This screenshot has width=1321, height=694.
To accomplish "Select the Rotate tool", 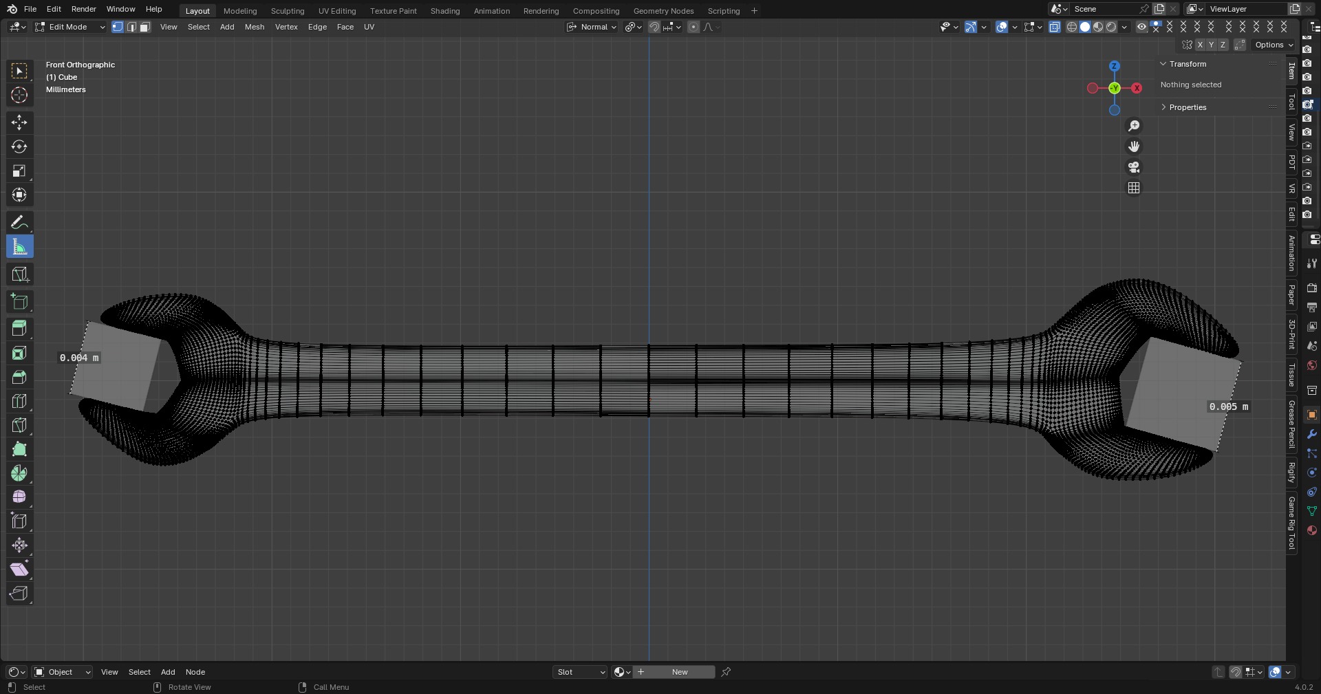I will click(x=19, y=147).
